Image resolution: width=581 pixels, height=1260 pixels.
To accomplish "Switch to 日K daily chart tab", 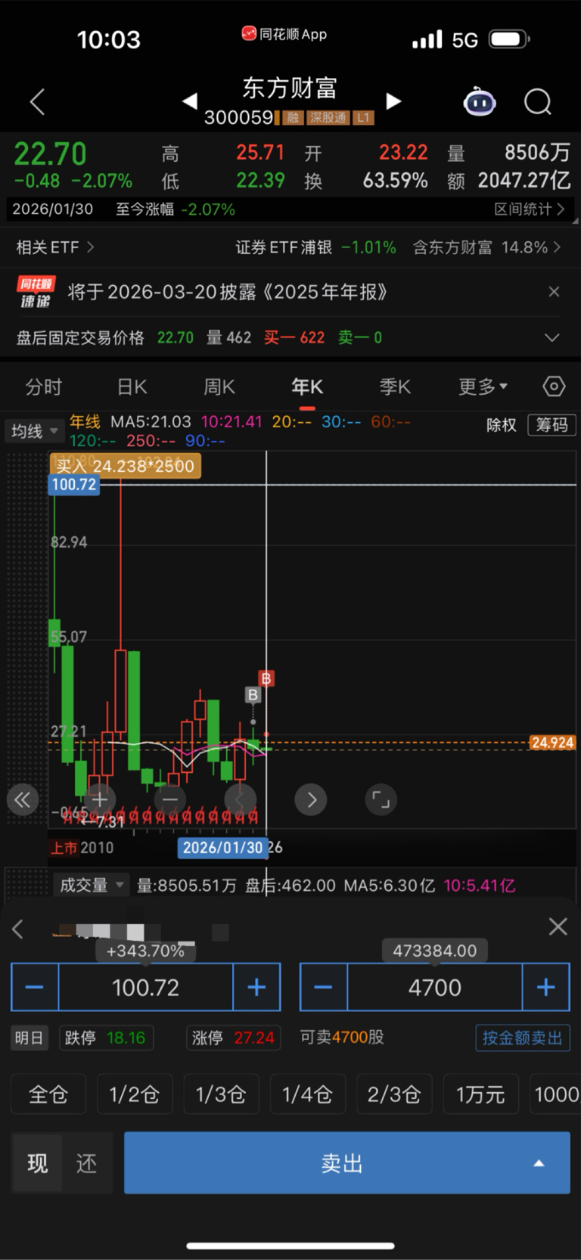I will (132, 386).
